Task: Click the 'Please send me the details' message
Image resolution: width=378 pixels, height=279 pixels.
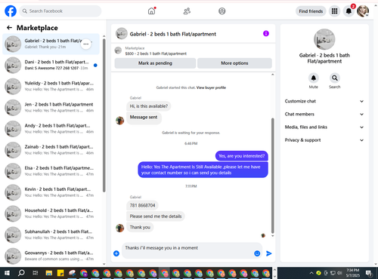Action: coord(156,216)
